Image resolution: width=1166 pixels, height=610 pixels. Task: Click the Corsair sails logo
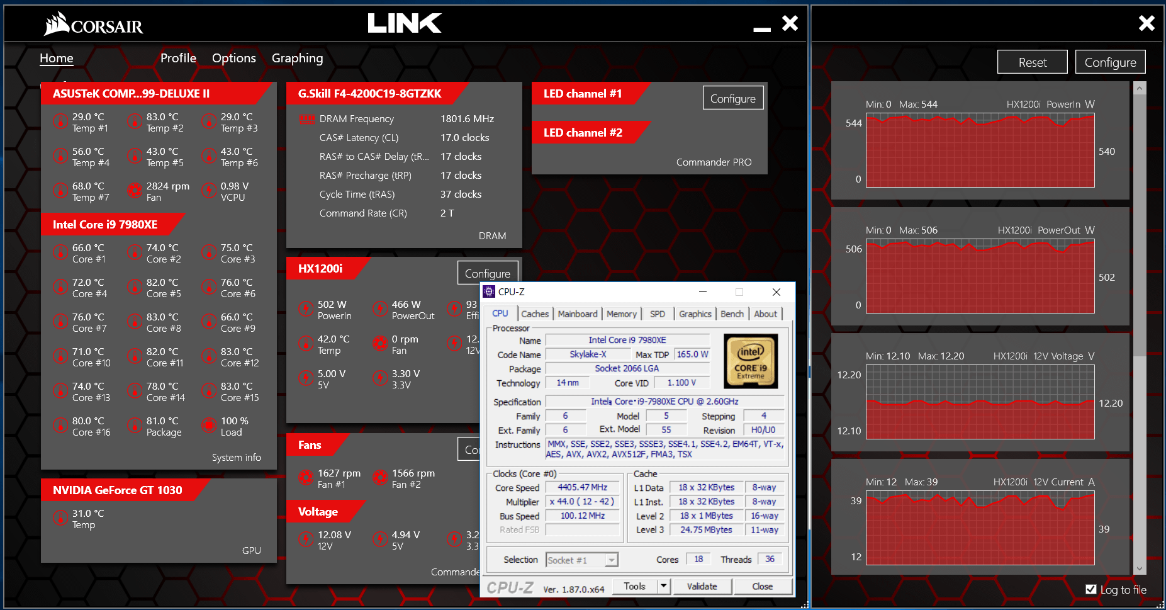pos(57,23)
